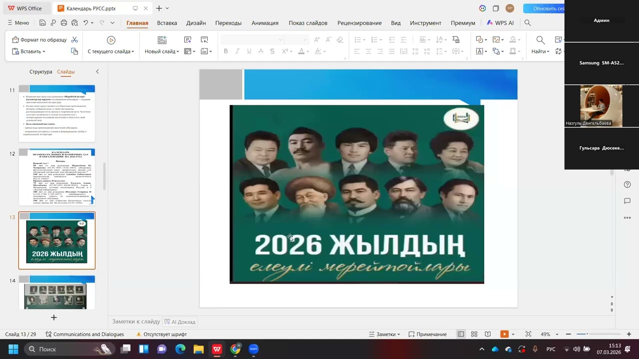Click the Заметки к слайду notes field
The height and width of the screenshot is (359, 639).
tap(136, 322)
